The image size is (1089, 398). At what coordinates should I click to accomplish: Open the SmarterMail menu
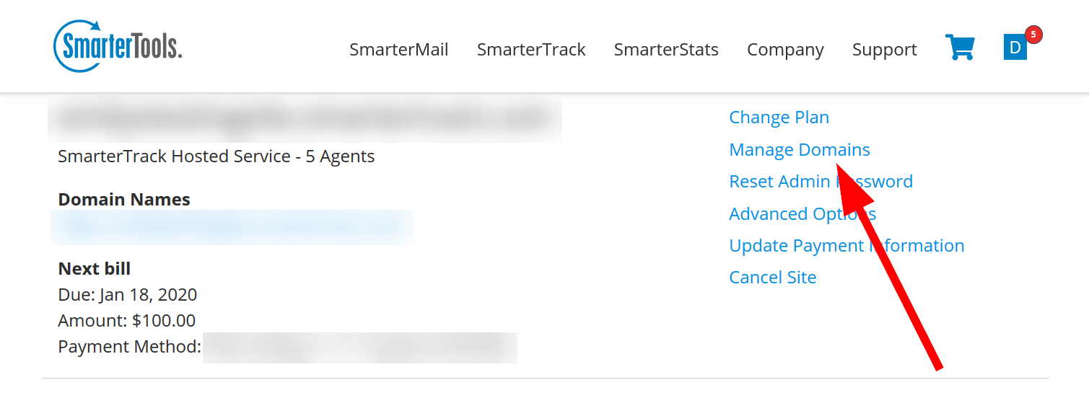click(x=398, y=50)
